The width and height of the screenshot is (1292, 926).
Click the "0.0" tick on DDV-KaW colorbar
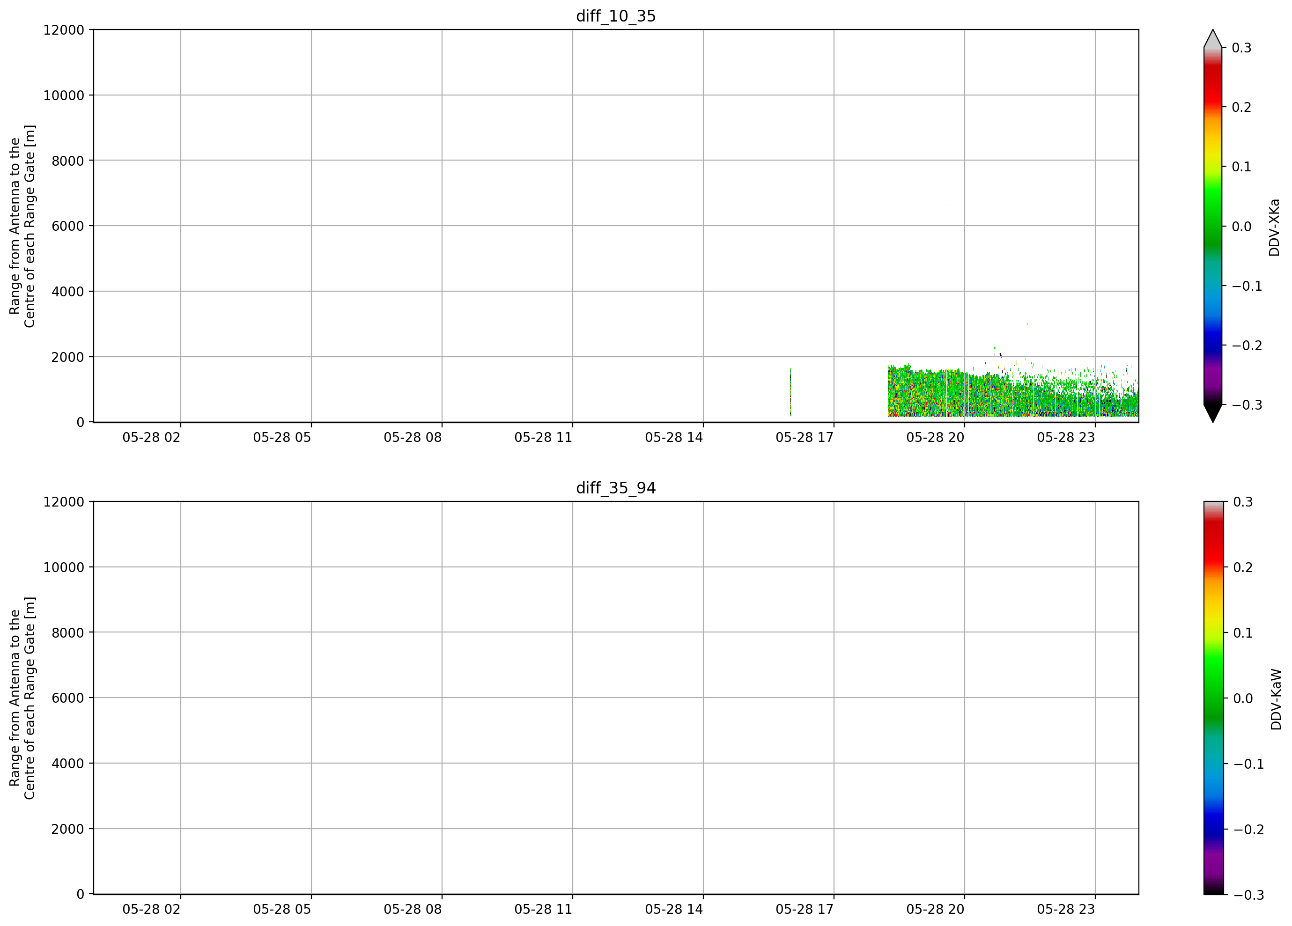coord(1243,698)
